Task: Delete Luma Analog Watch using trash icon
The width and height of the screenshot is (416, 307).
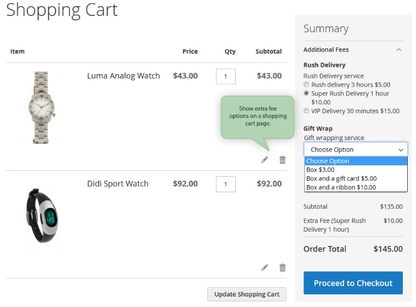Action: coord(282,160)
